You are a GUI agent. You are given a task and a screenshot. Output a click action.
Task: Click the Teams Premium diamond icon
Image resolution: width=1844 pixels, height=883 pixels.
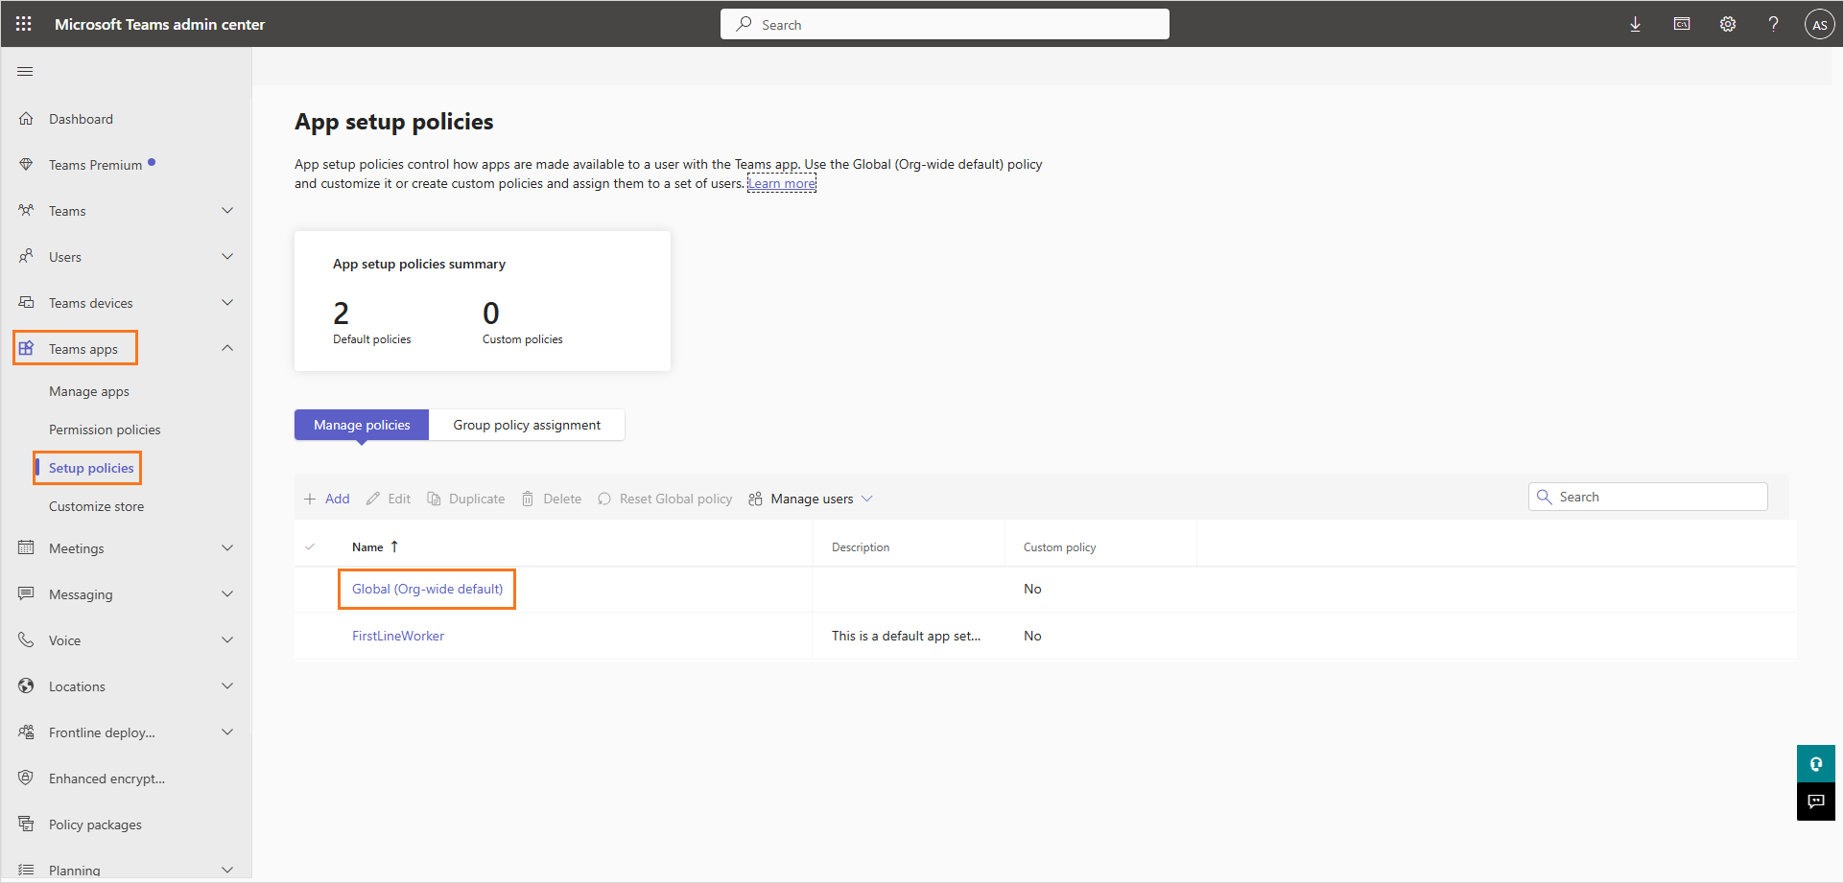[26, 165]
